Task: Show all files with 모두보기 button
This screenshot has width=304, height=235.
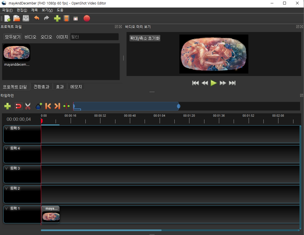Action: coord(13,37)
